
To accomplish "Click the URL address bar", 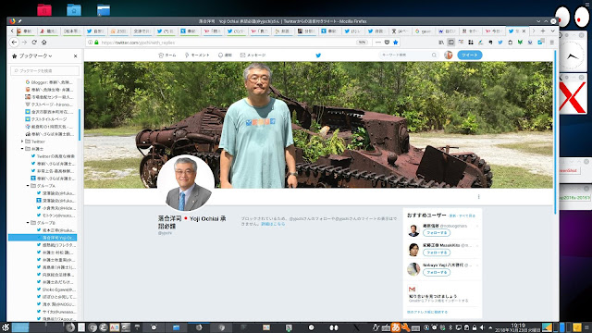I will click(227, 43).
